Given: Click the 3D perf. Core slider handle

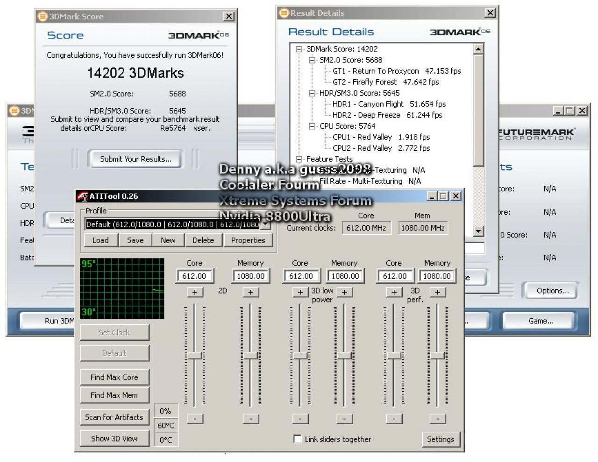Looking at the screenshot, I should click(394, 355).
